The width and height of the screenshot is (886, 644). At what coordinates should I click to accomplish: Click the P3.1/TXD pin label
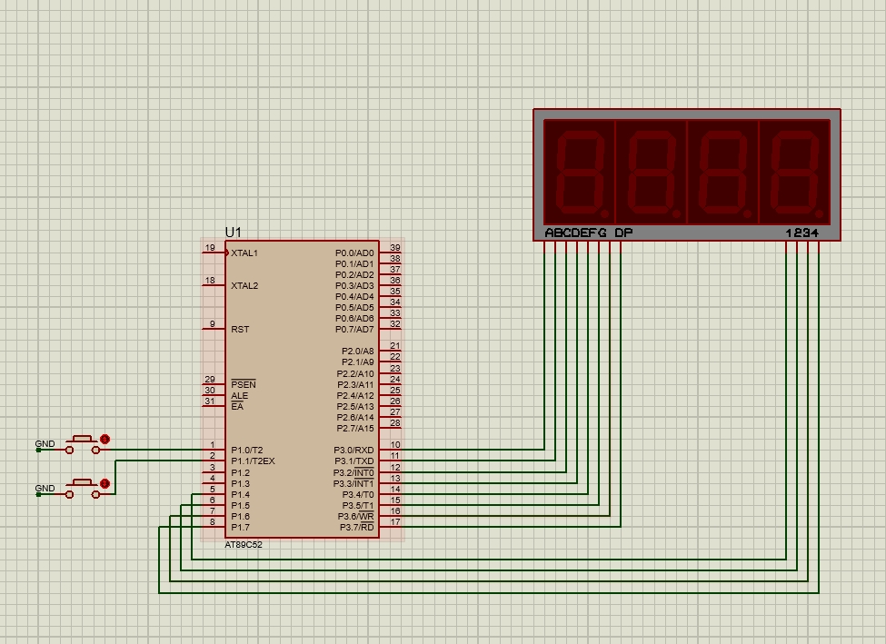pyautogui.click(x=353, y=461)
